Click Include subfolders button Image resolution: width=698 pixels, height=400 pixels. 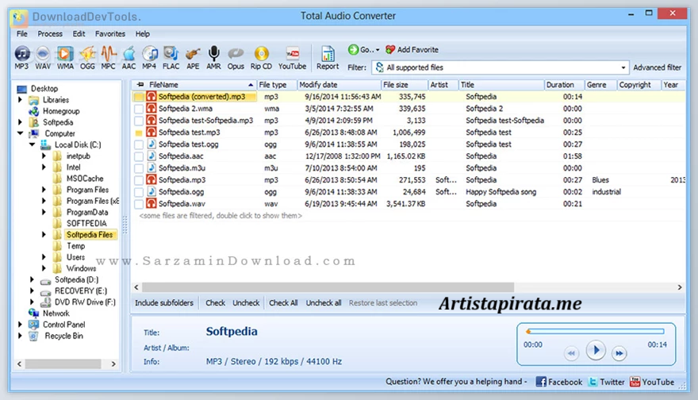coord(164,303)
